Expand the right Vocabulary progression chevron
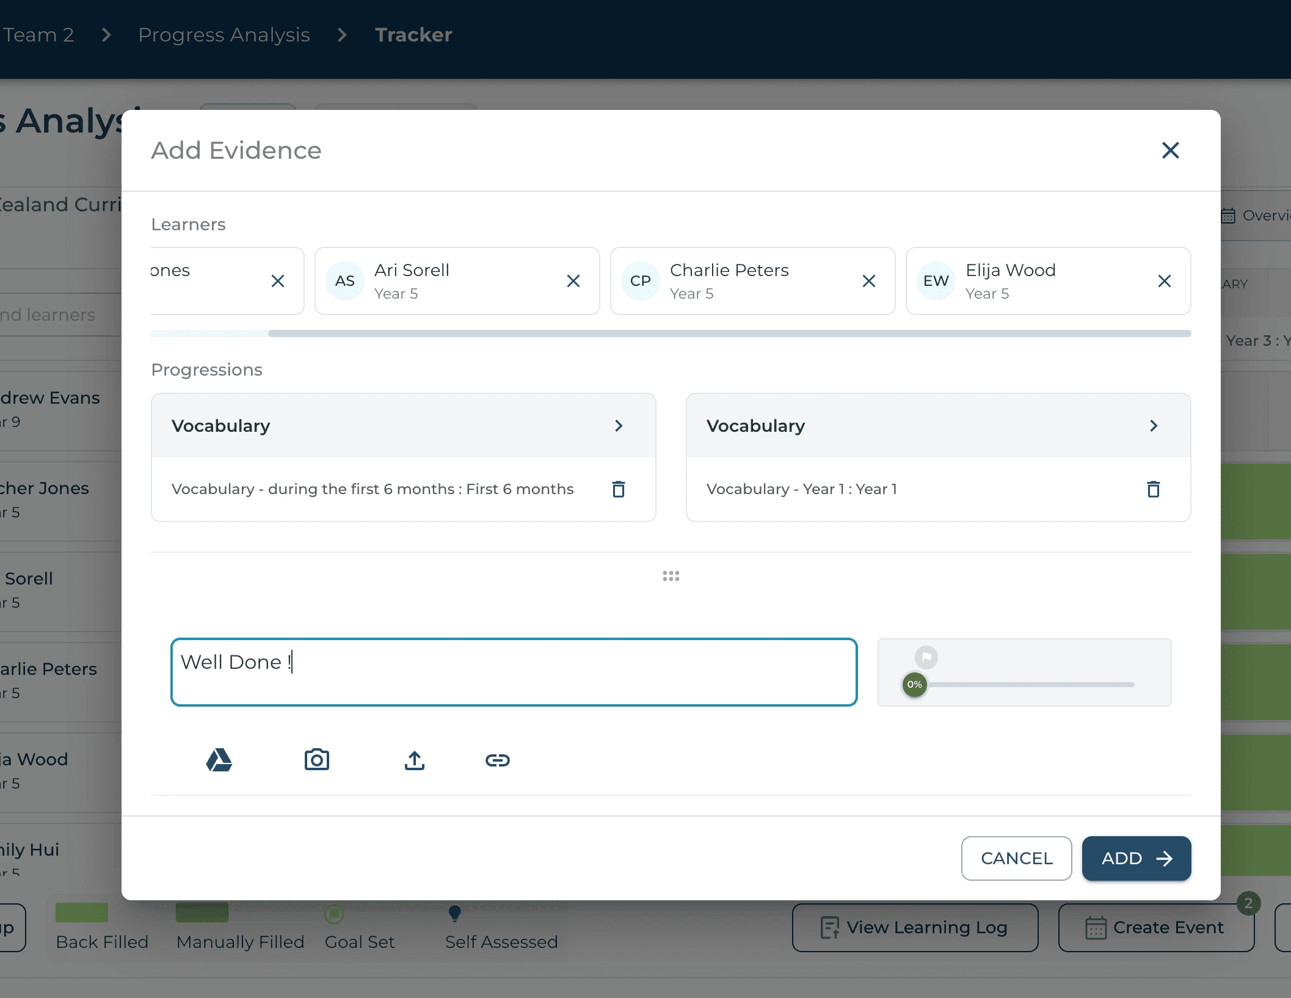This screenshot has height=998, width=1291. point(1153,426)
